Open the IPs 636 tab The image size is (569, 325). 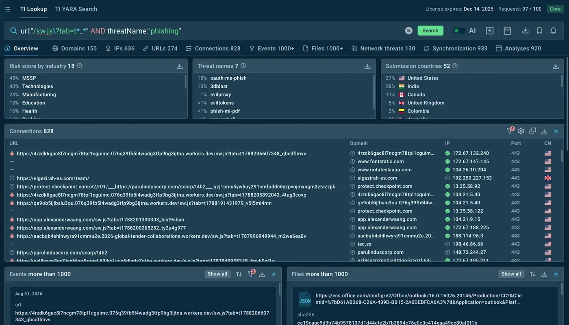[120, 48]
